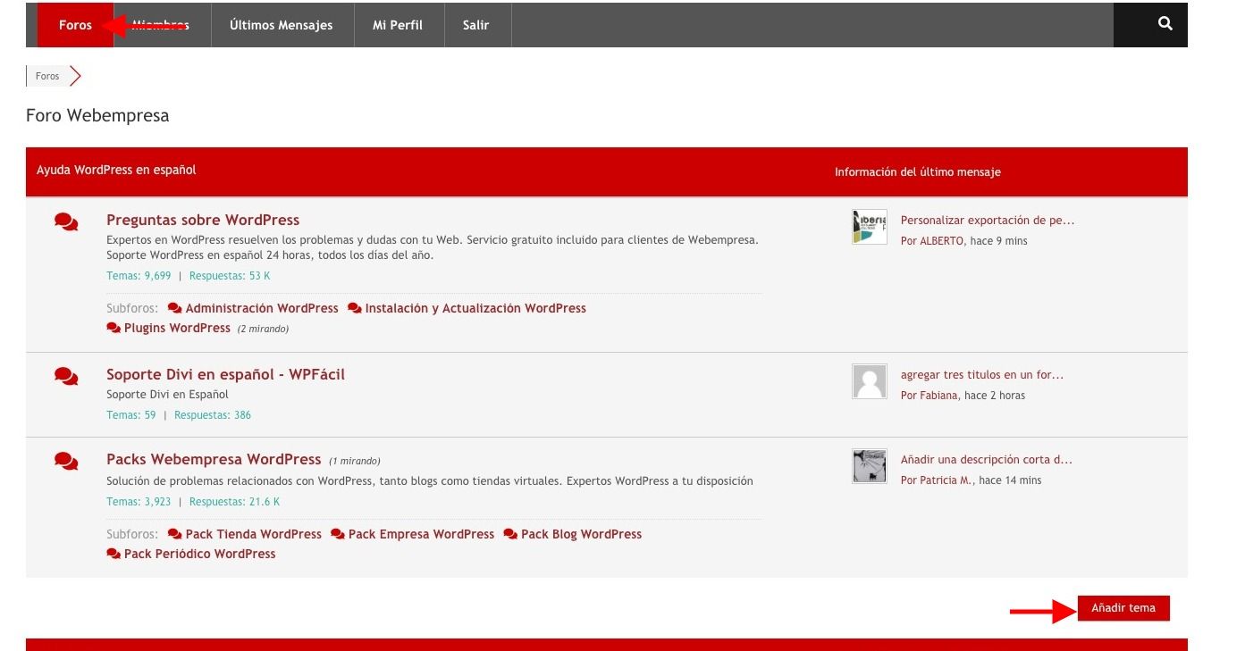
Task: Click 'Información del último mensaje' column header
Action: (x=918, y=171)
